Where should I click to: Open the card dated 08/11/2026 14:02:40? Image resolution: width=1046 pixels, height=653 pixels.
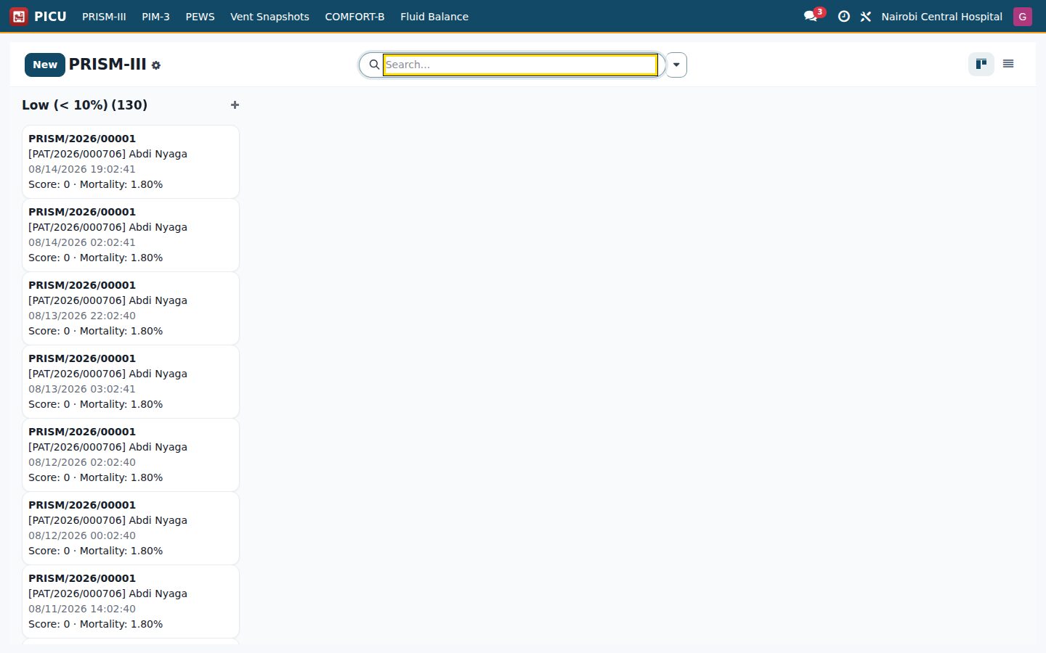click(x=131, y=601)
